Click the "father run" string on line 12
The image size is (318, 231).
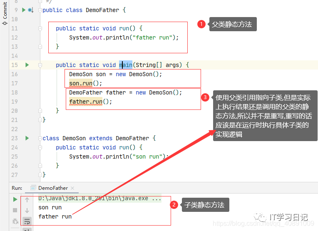click(x=152, y=37)
